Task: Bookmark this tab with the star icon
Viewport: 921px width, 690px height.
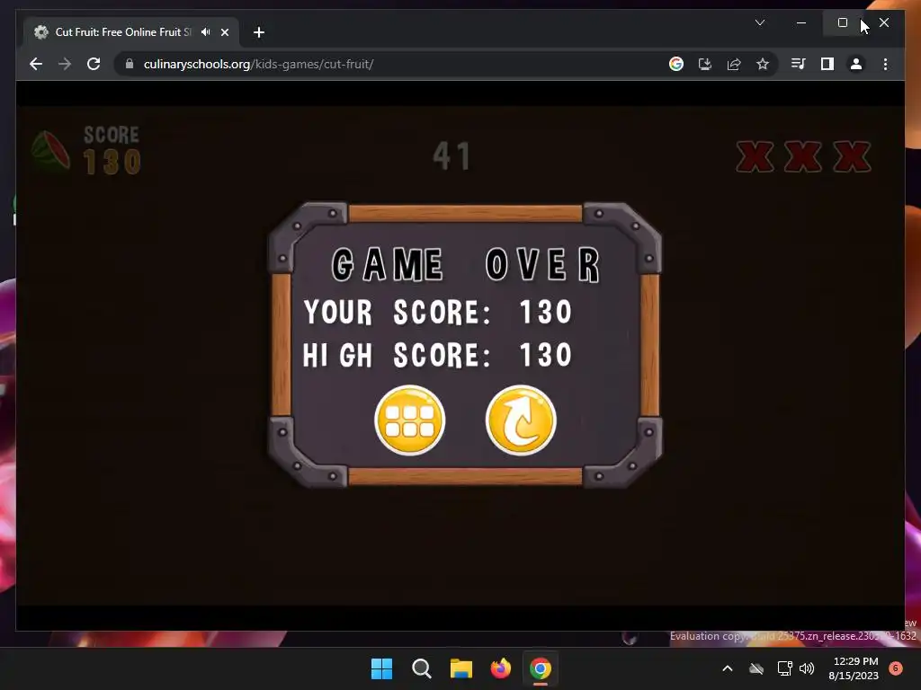Action: click(763, 64)
